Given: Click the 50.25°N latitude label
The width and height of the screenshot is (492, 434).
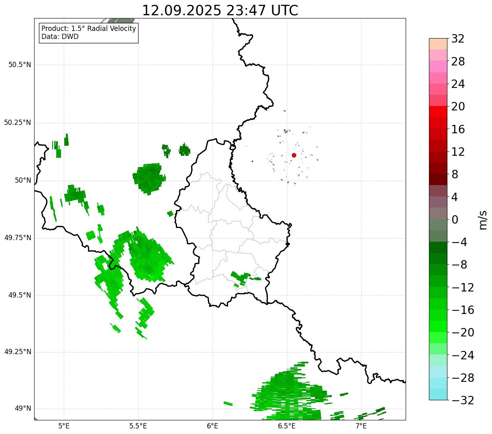Looking at the screenshot, I should tap(17, 122).
